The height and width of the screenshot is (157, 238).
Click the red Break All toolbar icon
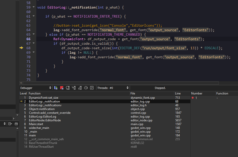point(62,88)
